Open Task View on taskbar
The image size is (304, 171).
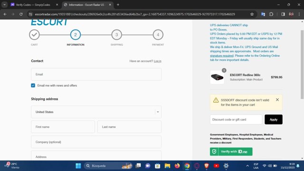[138, 166]
